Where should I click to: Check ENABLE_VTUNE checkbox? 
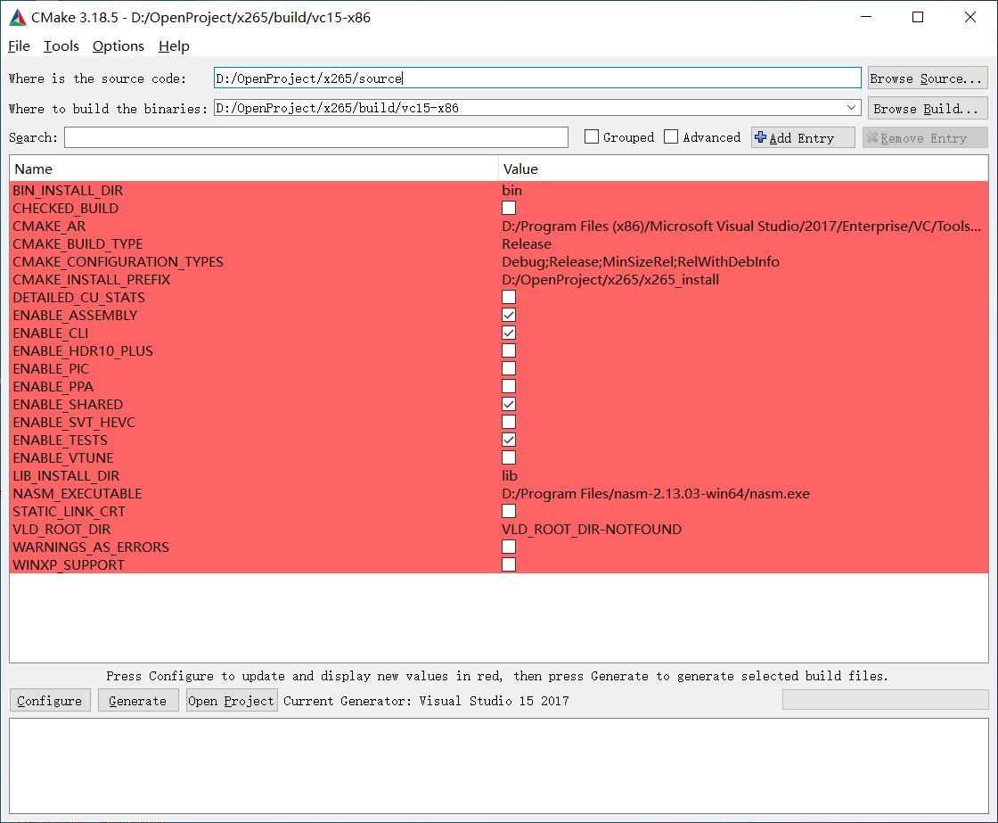(x=509, y=458)
